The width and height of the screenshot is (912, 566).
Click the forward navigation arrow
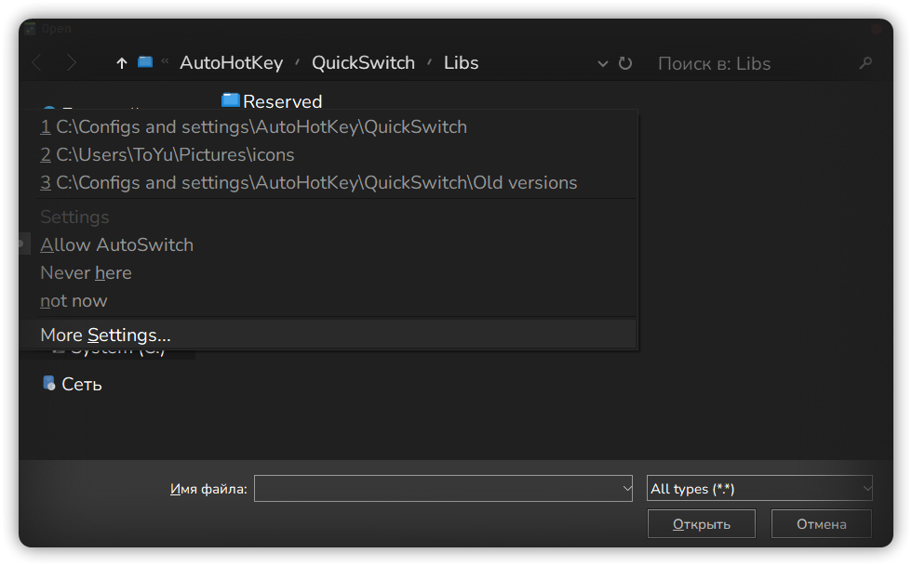72,63
